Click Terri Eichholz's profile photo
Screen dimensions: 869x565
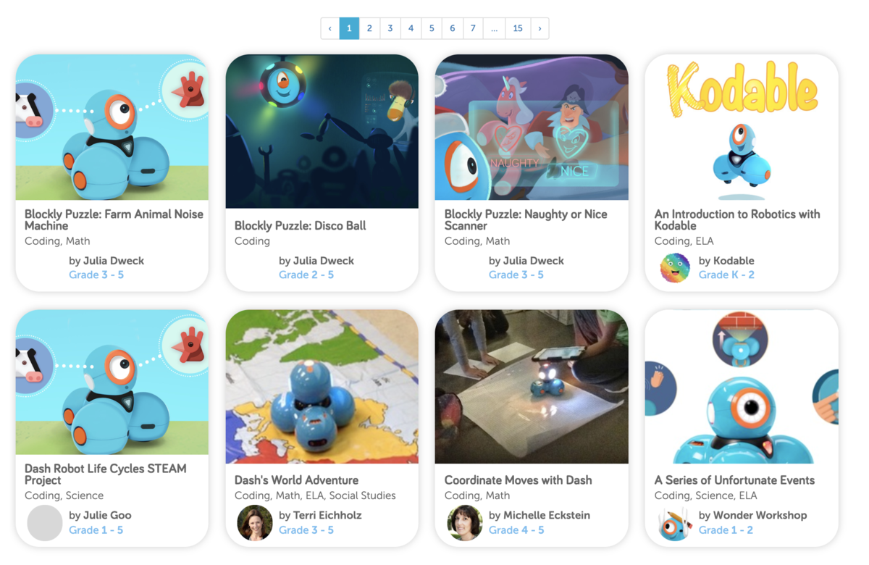(x=255, y=523)
